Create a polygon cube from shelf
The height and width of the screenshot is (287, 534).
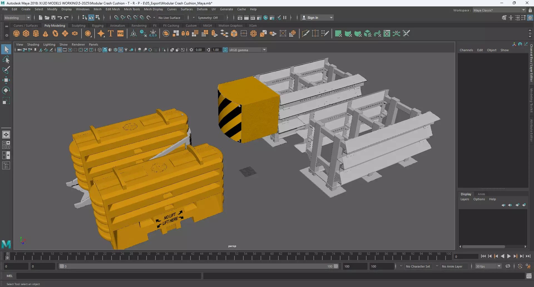(x=26, y=34)
